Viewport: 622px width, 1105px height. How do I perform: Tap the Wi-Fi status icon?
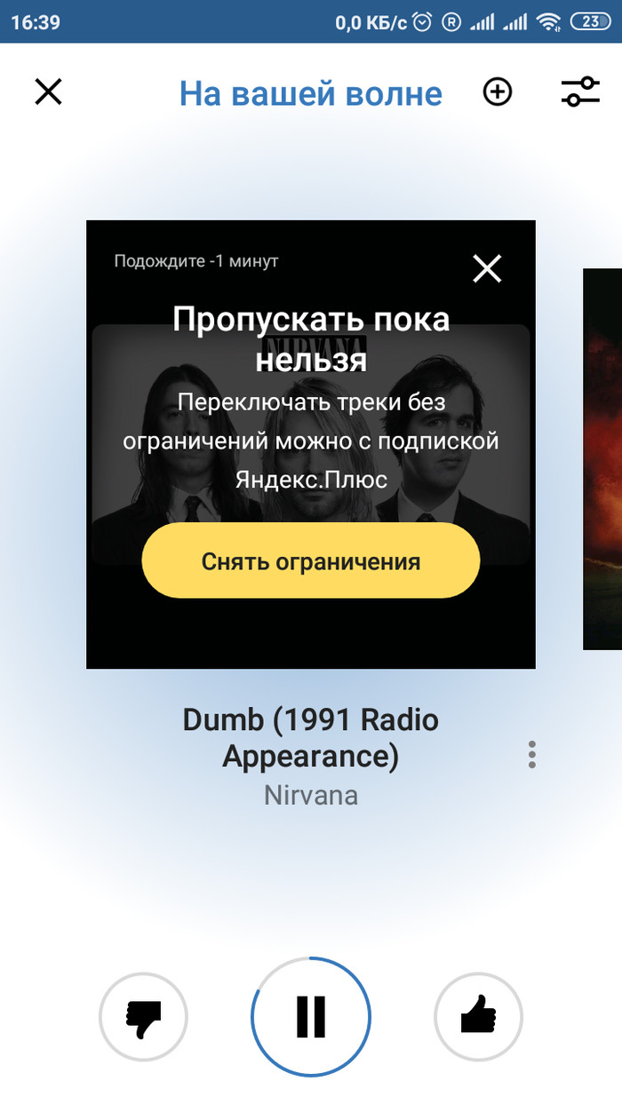coord(550,22)
